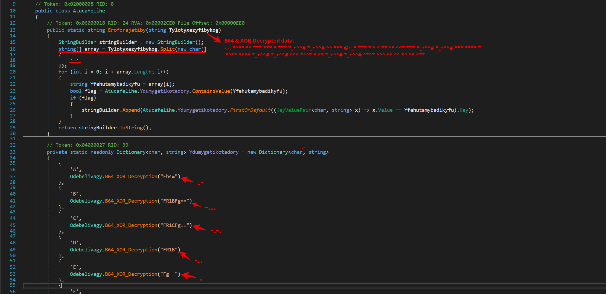
Task: Click the italic FirstOrDefault method
Action: (250, 110)
